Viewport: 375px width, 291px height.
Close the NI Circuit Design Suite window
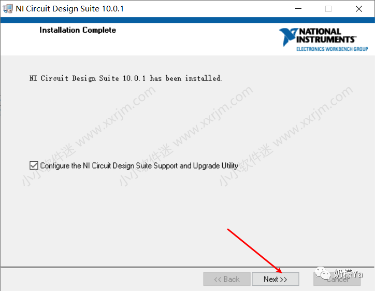pos(359,9)
